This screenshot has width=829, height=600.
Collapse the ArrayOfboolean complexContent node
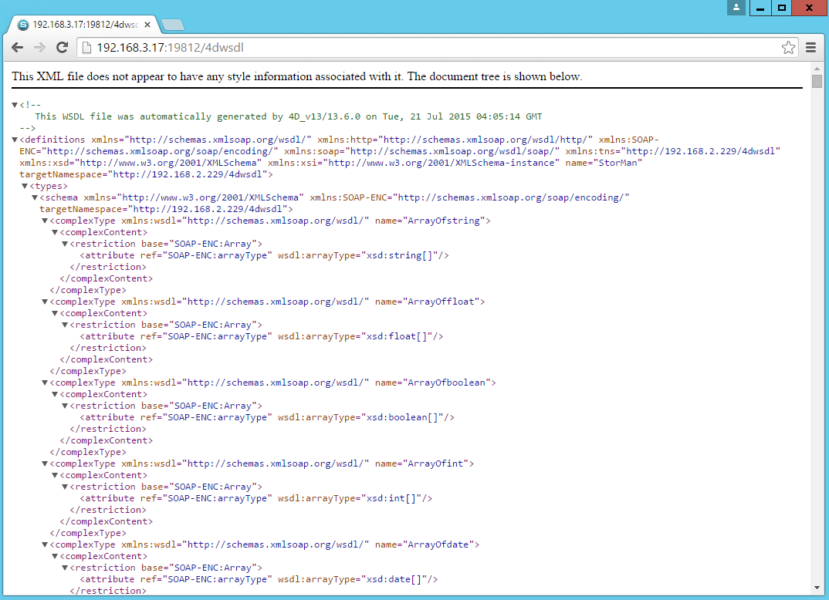[55, 393]
